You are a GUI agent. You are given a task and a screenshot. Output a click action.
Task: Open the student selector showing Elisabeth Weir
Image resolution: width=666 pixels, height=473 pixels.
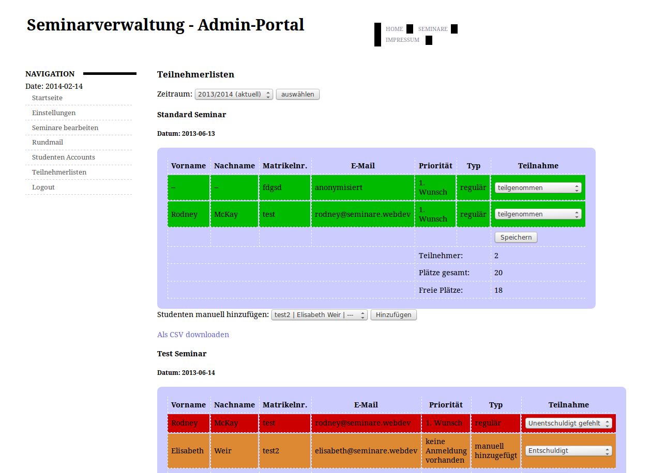point(319,315)
